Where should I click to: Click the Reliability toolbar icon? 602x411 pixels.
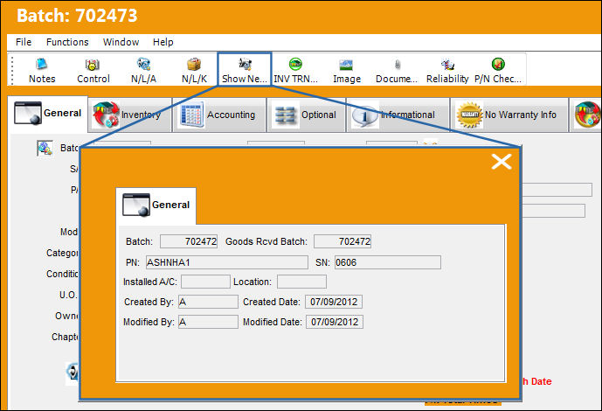point(447,70)
